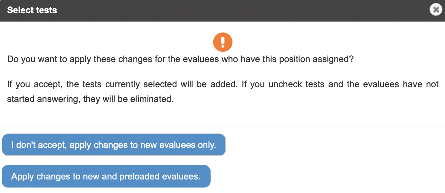This screenshot has width=445, height=193.
Task: Click the text started answering, they will be eliminated
Action: (x=90, y=99)
